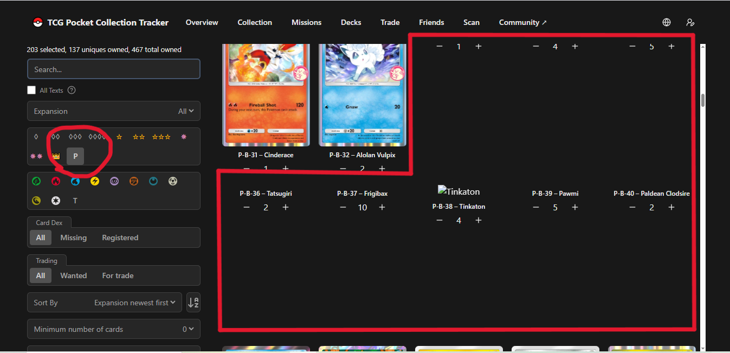The height and width of the screenshot is (353, 730).
Task: Filter by Dragon energy type
Action: click(36, 201)
